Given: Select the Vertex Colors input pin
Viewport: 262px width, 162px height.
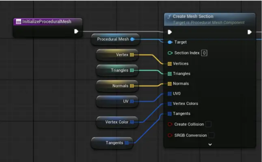Looking at the screenshot, I should 170,104.
